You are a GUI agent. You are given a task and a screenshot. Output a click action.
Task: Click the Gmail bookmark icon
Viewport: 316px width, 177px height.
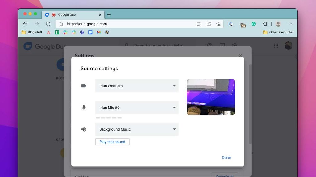(x=98, y=32)
